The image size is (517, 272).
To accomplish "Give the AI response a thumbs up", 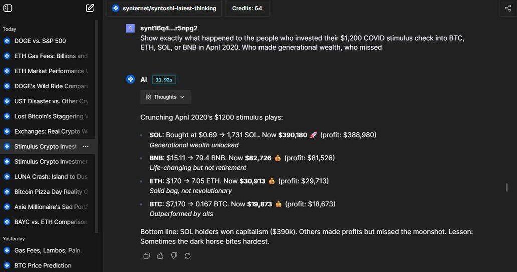I will point(160,256).
